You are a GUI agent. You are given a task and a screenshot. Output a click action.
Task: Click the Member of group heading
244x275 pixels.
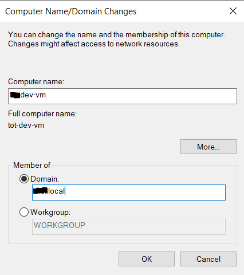pos(32,165)
